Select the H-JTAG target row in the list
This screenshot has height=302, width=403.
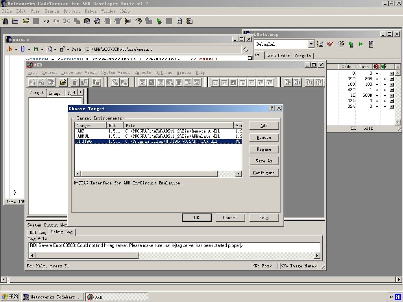click(x=158, y=141)
